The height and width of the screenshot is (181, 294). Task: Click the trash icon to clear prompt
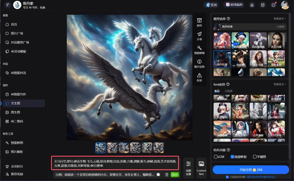(167, 174)
